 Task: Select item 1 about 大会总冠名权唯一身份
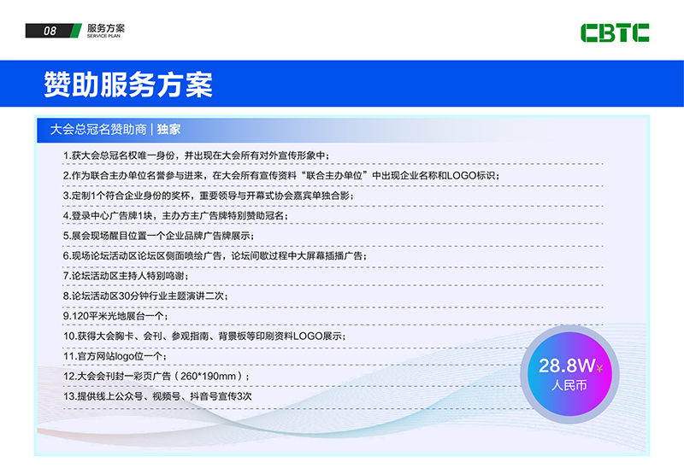click(x=197, y=155)
